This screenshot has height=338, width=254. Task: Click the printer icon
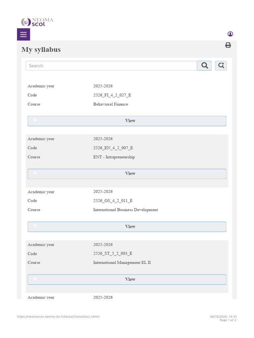pyautogui.click(x=228, y=45)
